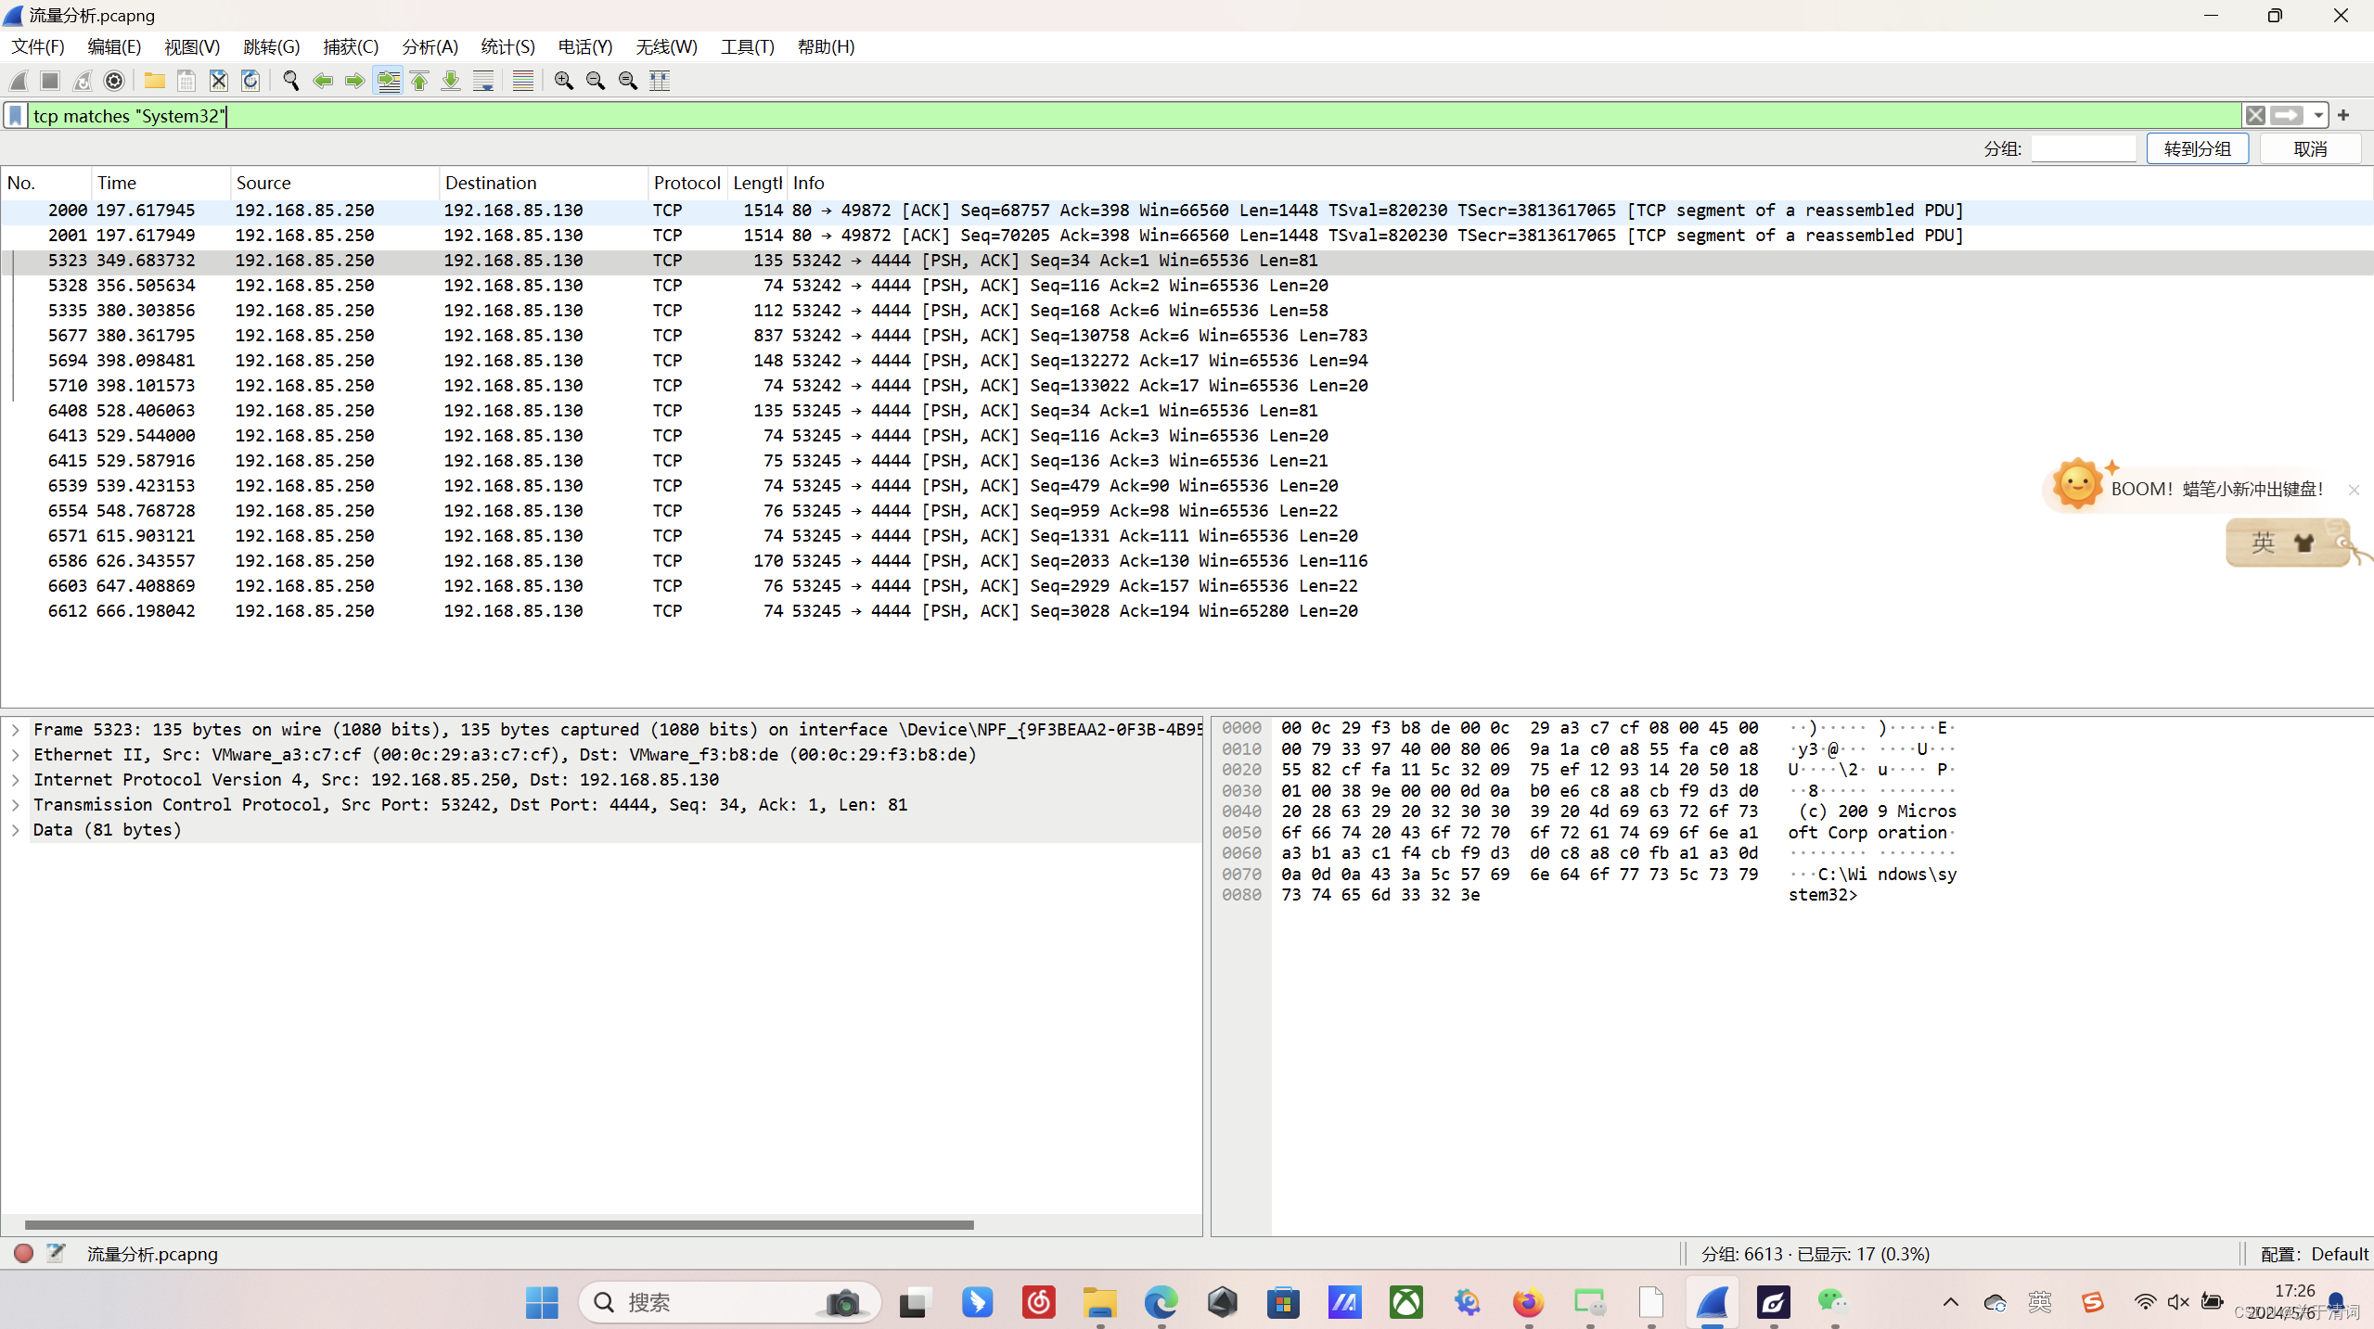
Task: Click the open capture file folder icon
Action: (x=154, y=81)
